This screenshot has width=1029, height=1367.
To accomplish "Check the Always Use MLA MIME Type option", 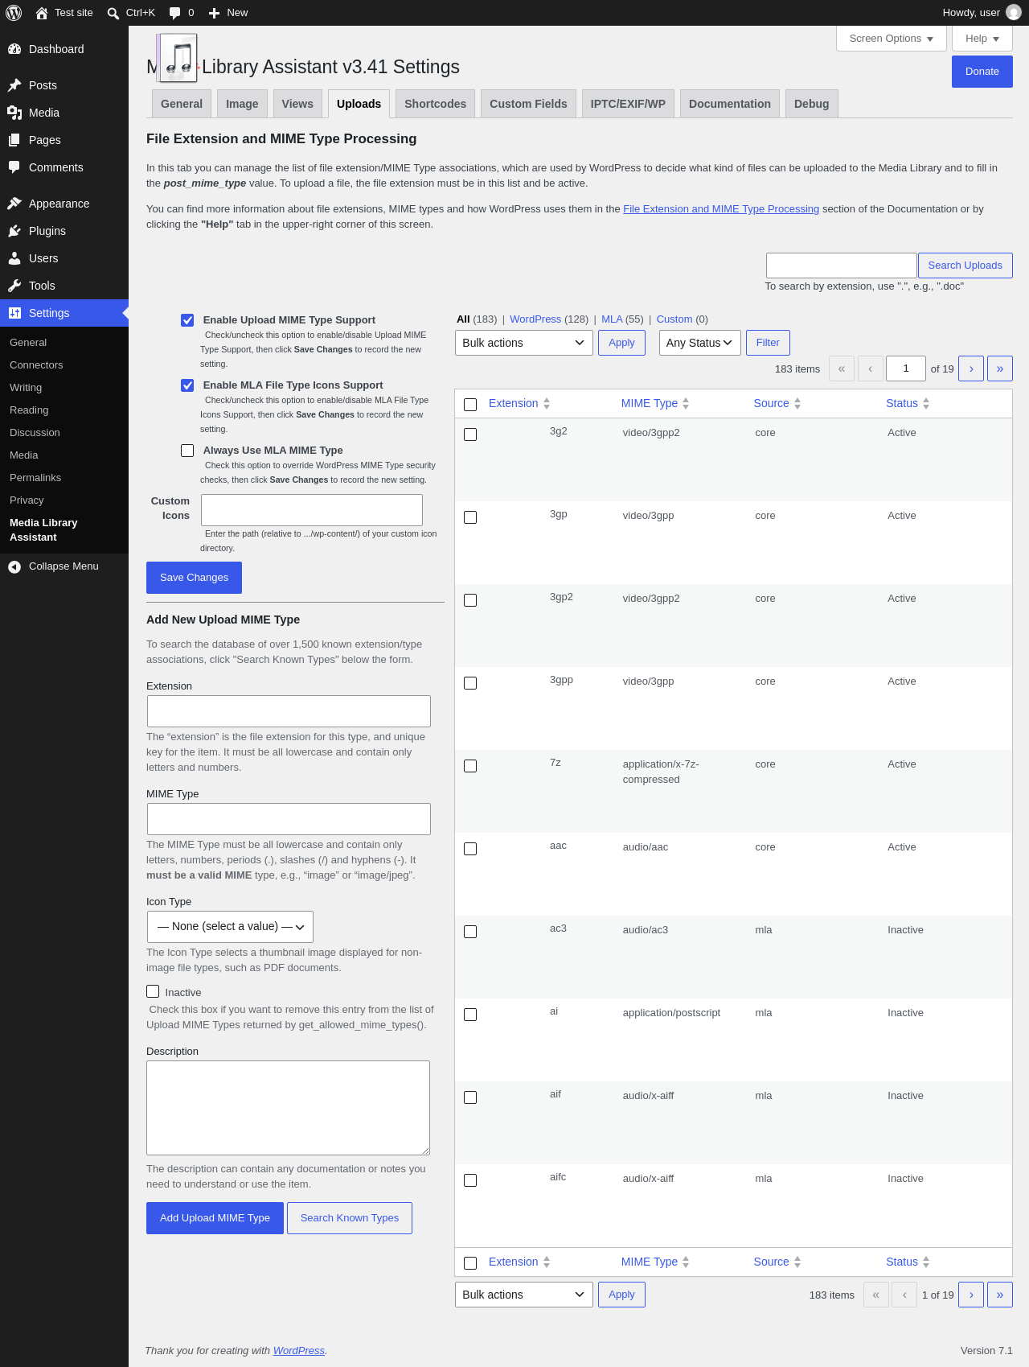I will 187,451.
